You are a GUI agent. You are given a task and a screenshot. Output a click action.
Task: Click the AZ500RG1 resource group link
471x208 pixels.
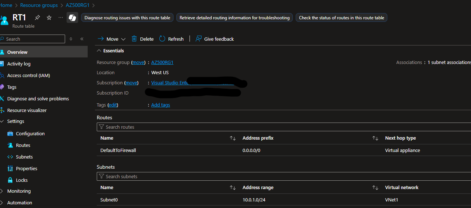pyautogui.click(x=162, y=63)
